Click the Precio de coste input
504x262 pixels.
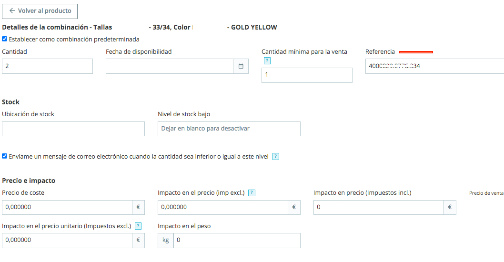[x=67, y=207]
